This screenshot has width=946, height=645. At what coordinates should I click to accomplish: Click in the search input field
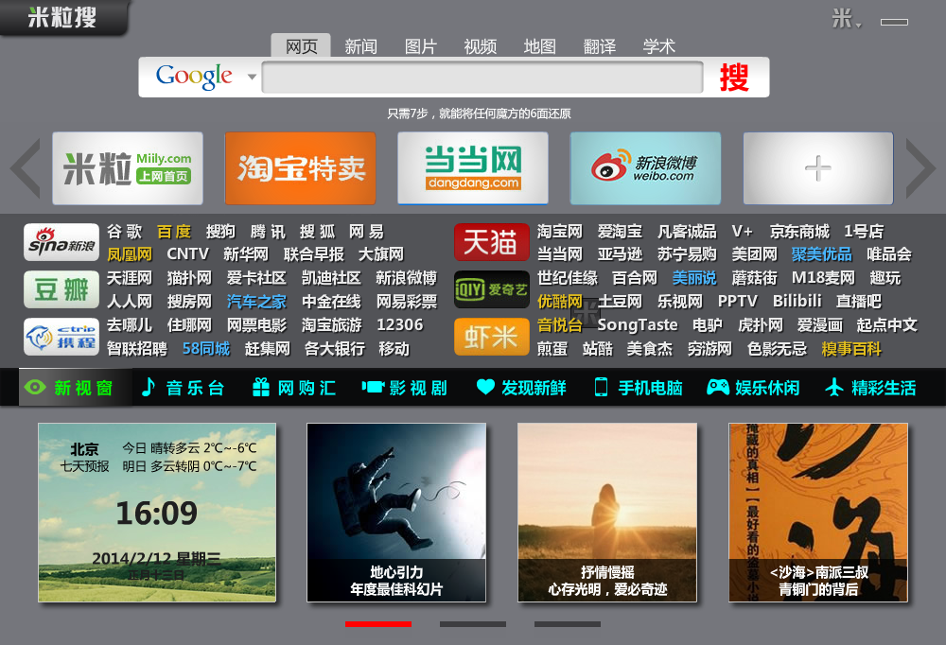pos(482,78)
